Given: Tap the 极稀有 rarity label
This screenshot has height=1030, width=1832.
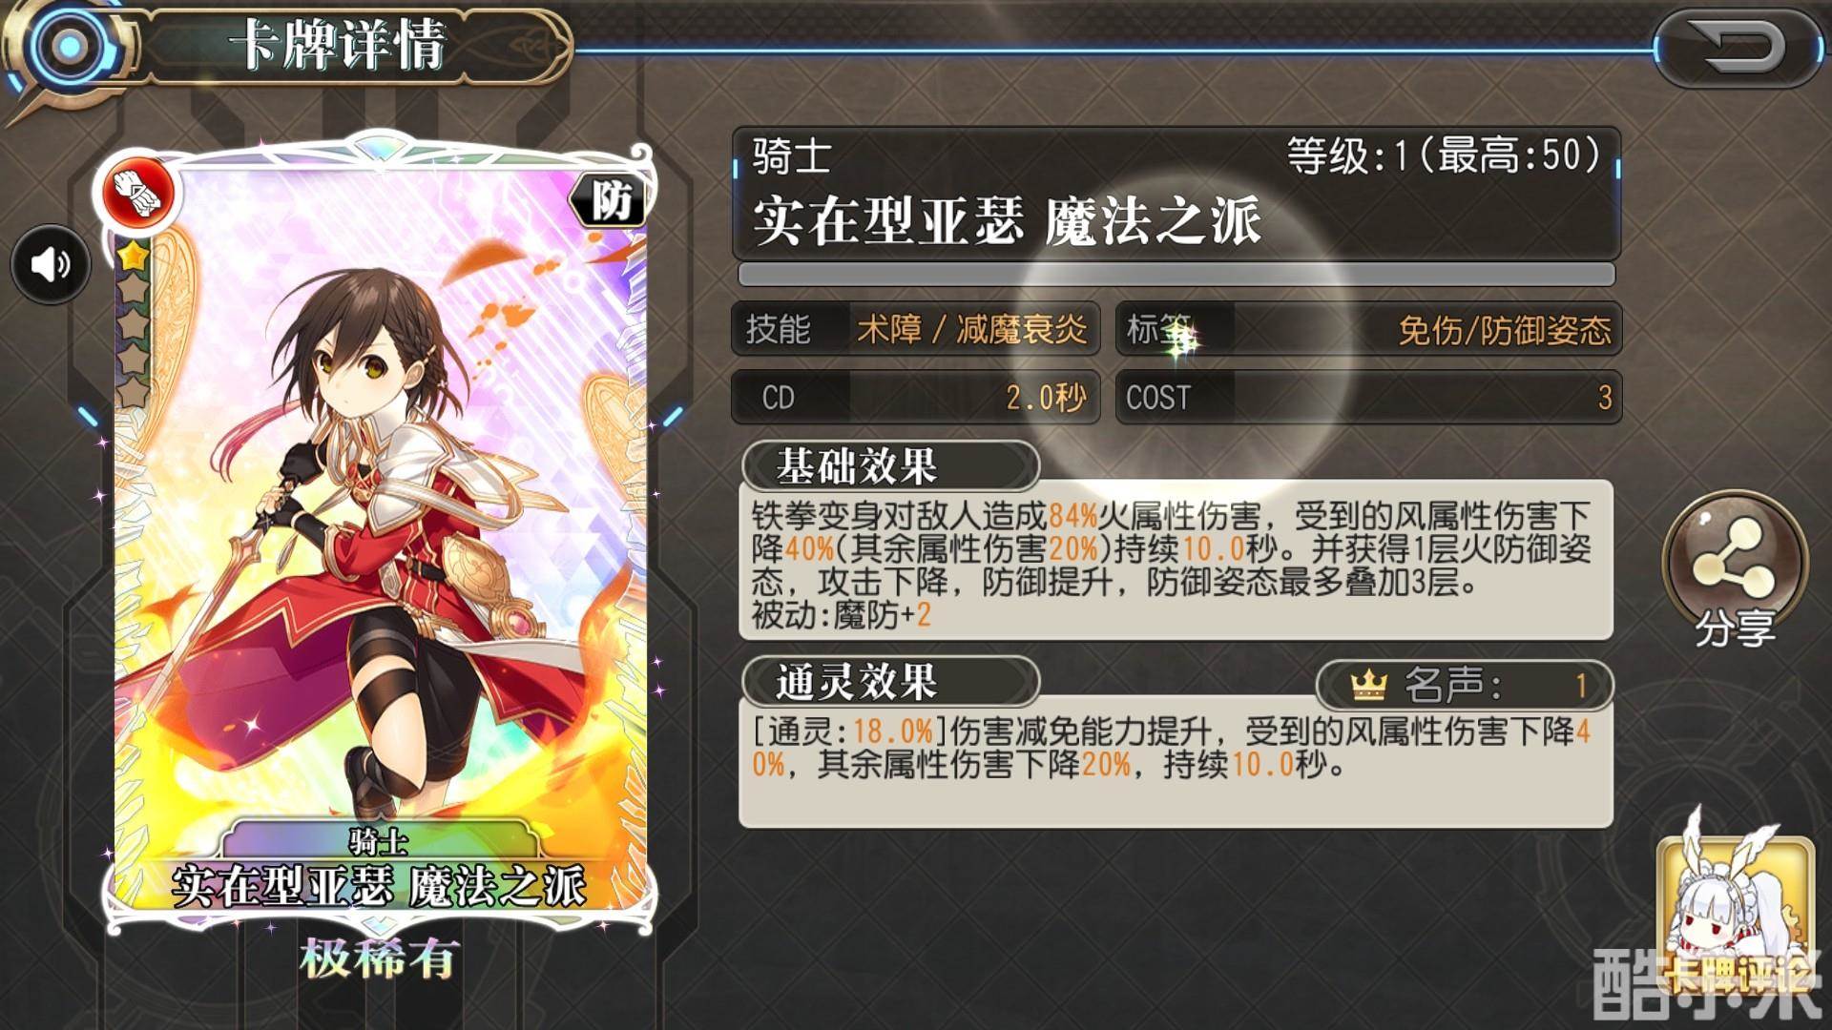Looking at the screenshot, I should [380, 958].
